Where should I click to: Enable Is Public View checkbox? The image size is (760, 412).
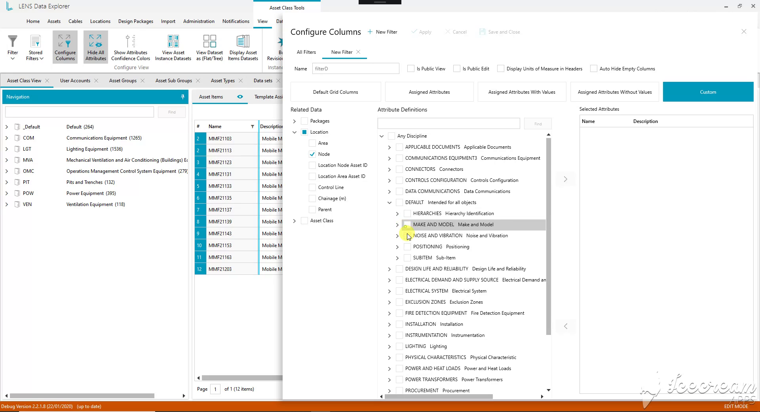(411, 68)
